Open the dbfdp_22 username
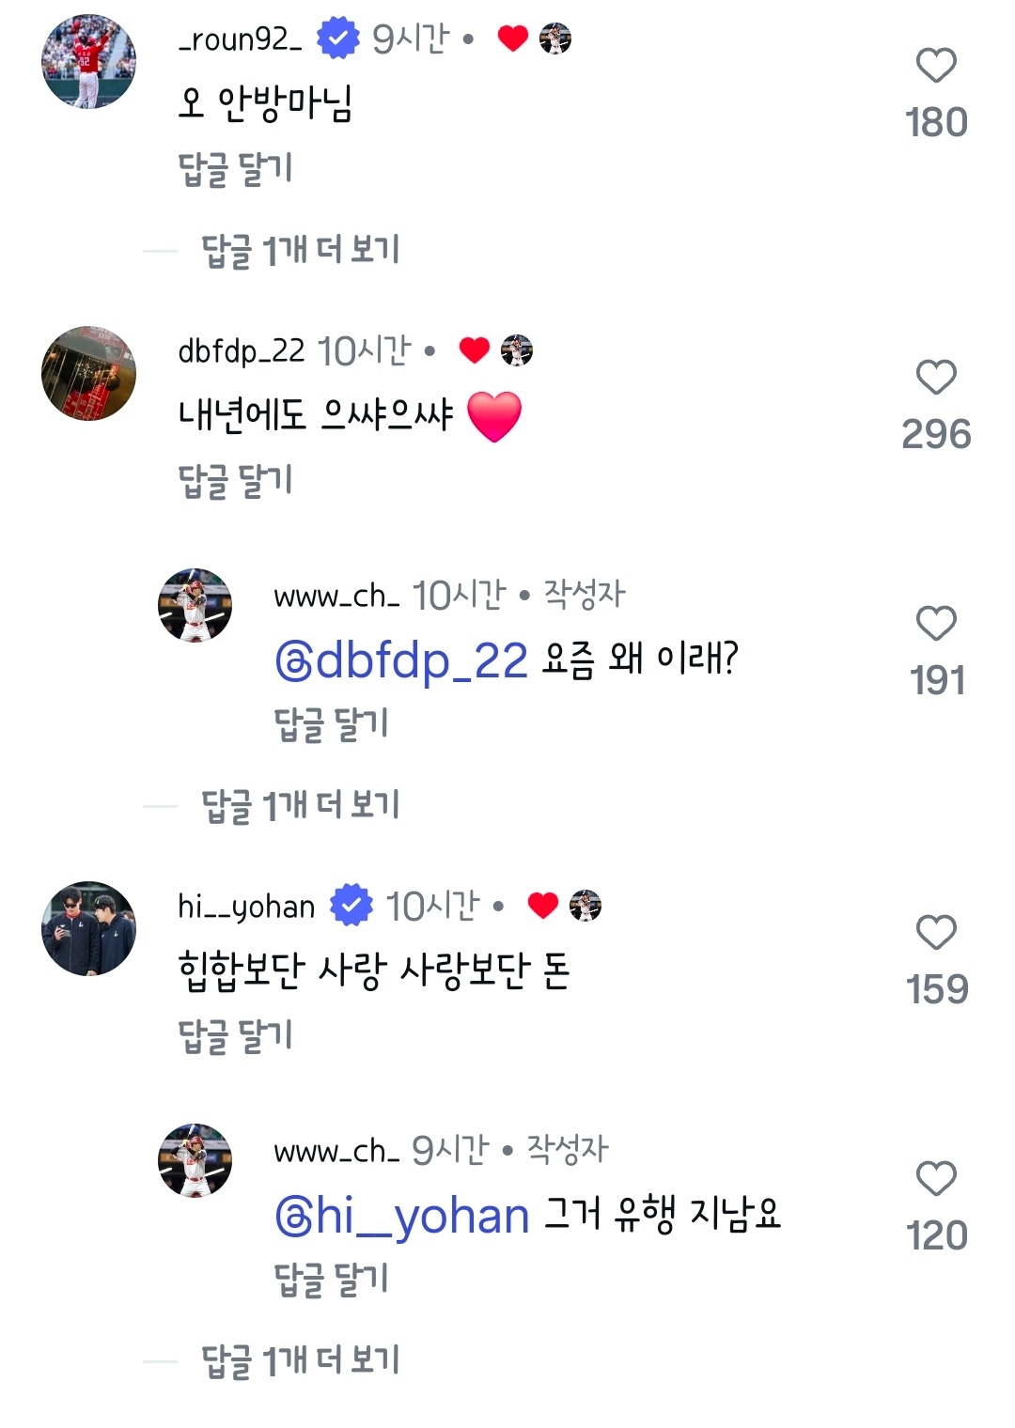Image resolution: width=1015 pixels, height=1428 pixels. pyautogui.click(x=242, y=351)
